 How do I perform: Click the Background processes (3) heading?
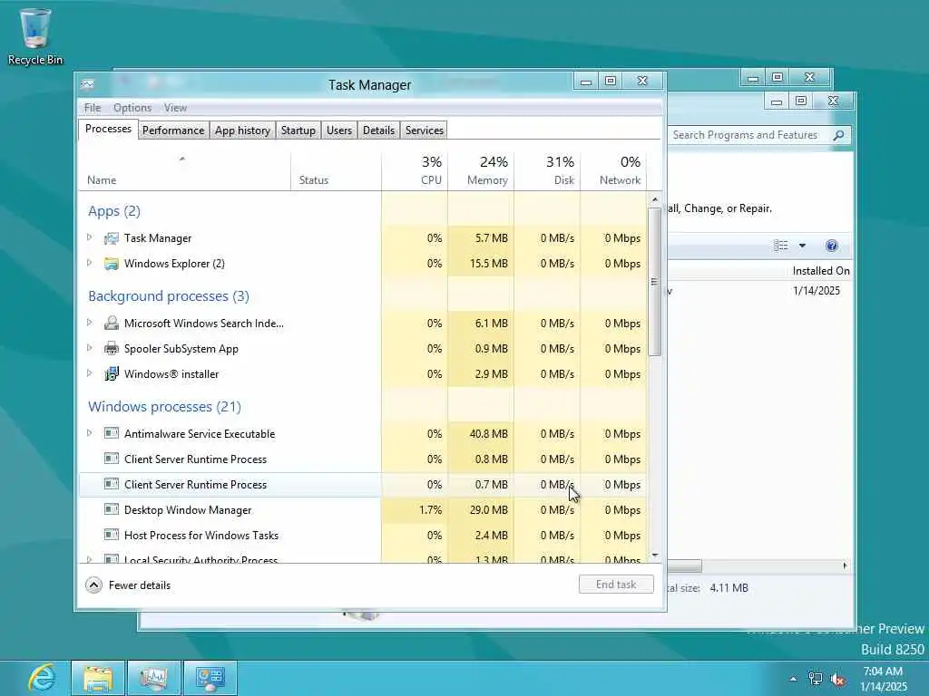pyautogui.click(x=168, y=296)
